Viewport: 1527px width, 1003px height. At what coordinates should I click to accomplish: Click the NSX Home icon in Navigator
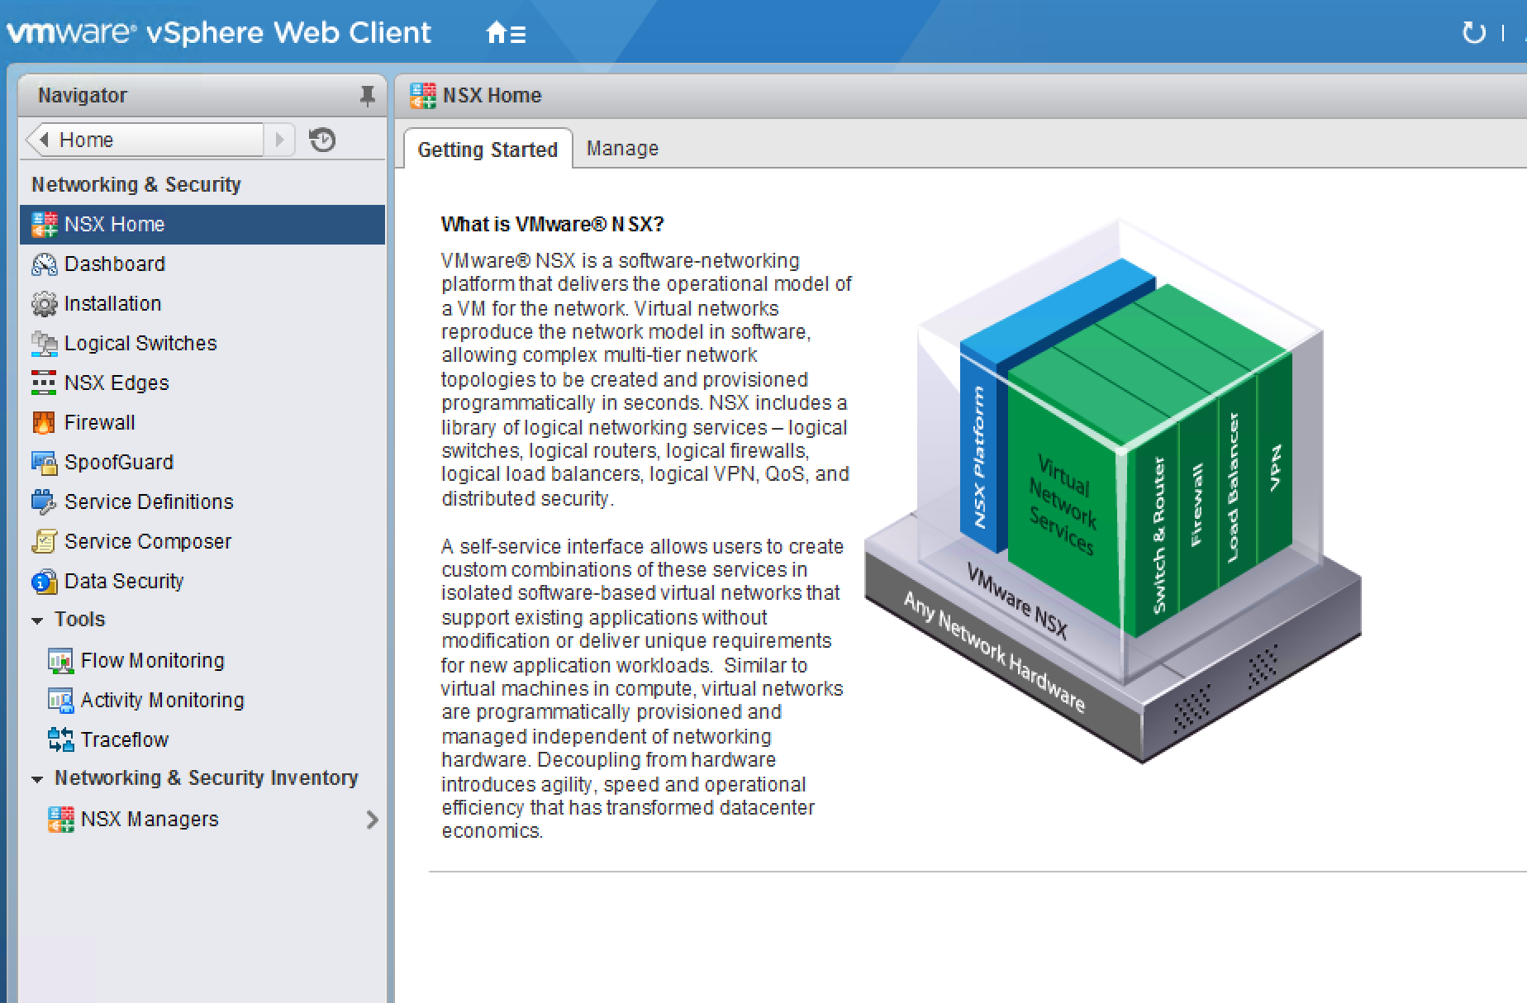click(x=45, y=224)
